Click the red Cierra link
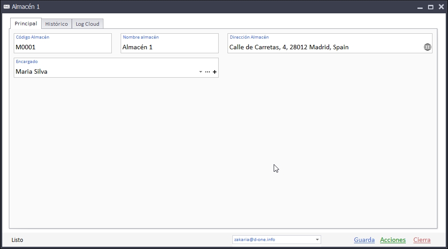448x249 pixels. pyautogui.click(x=422, y=240)
